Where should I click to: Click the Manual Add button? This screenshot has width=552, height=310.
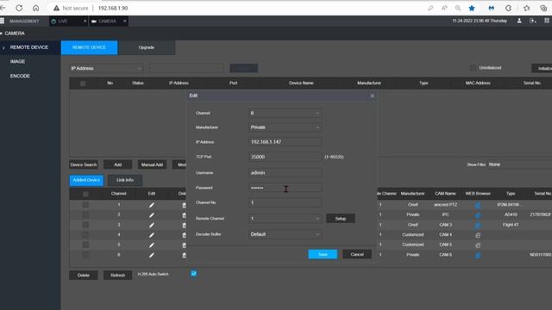(152, 164)
